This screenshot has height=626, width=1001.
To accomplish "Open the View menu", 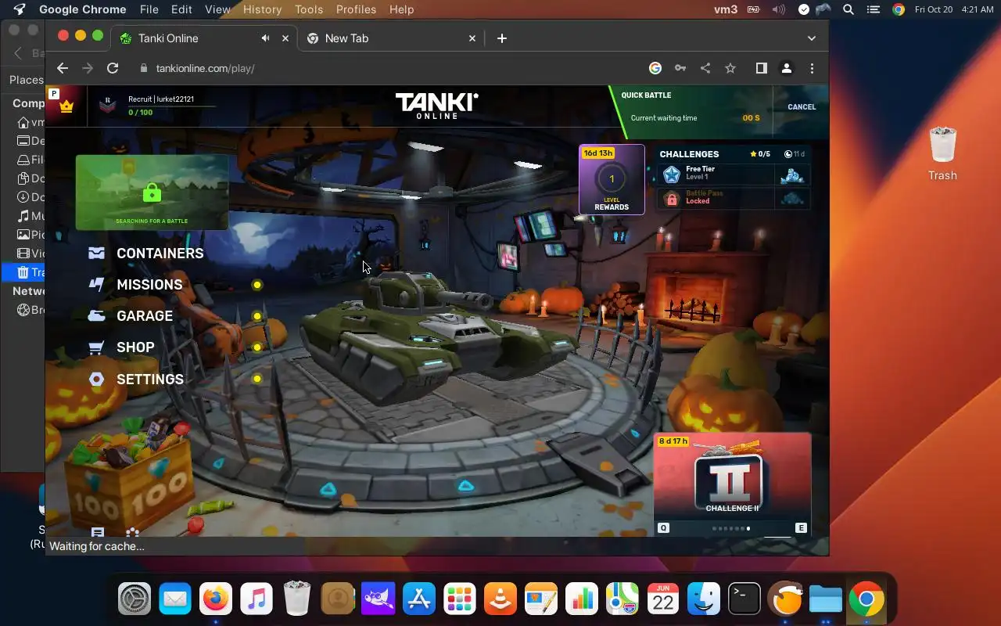I will pos(217,9).
